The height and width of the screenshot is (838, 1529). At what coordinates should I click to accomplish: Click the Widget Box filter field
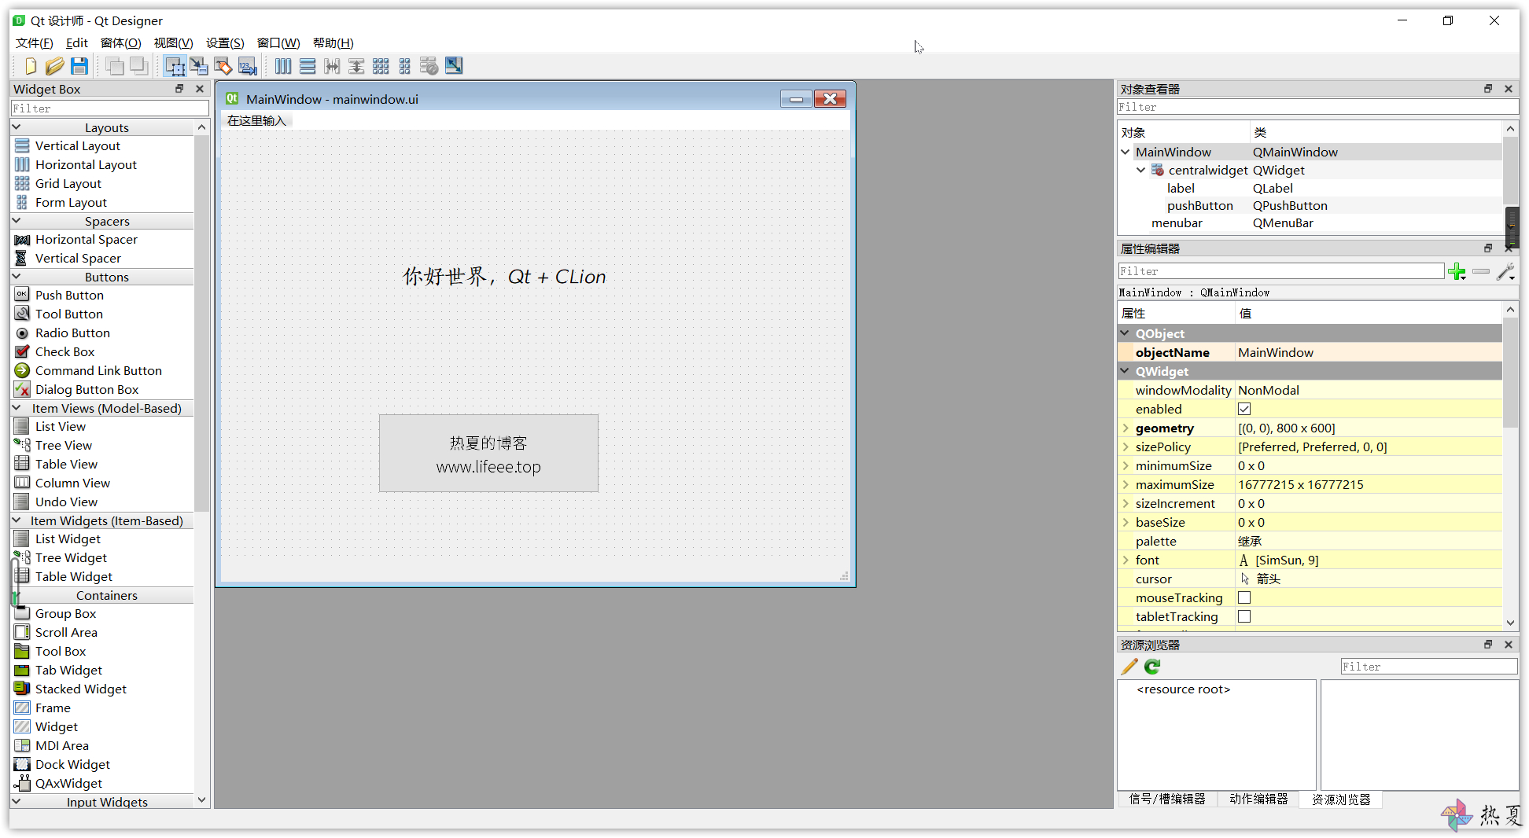109,108
